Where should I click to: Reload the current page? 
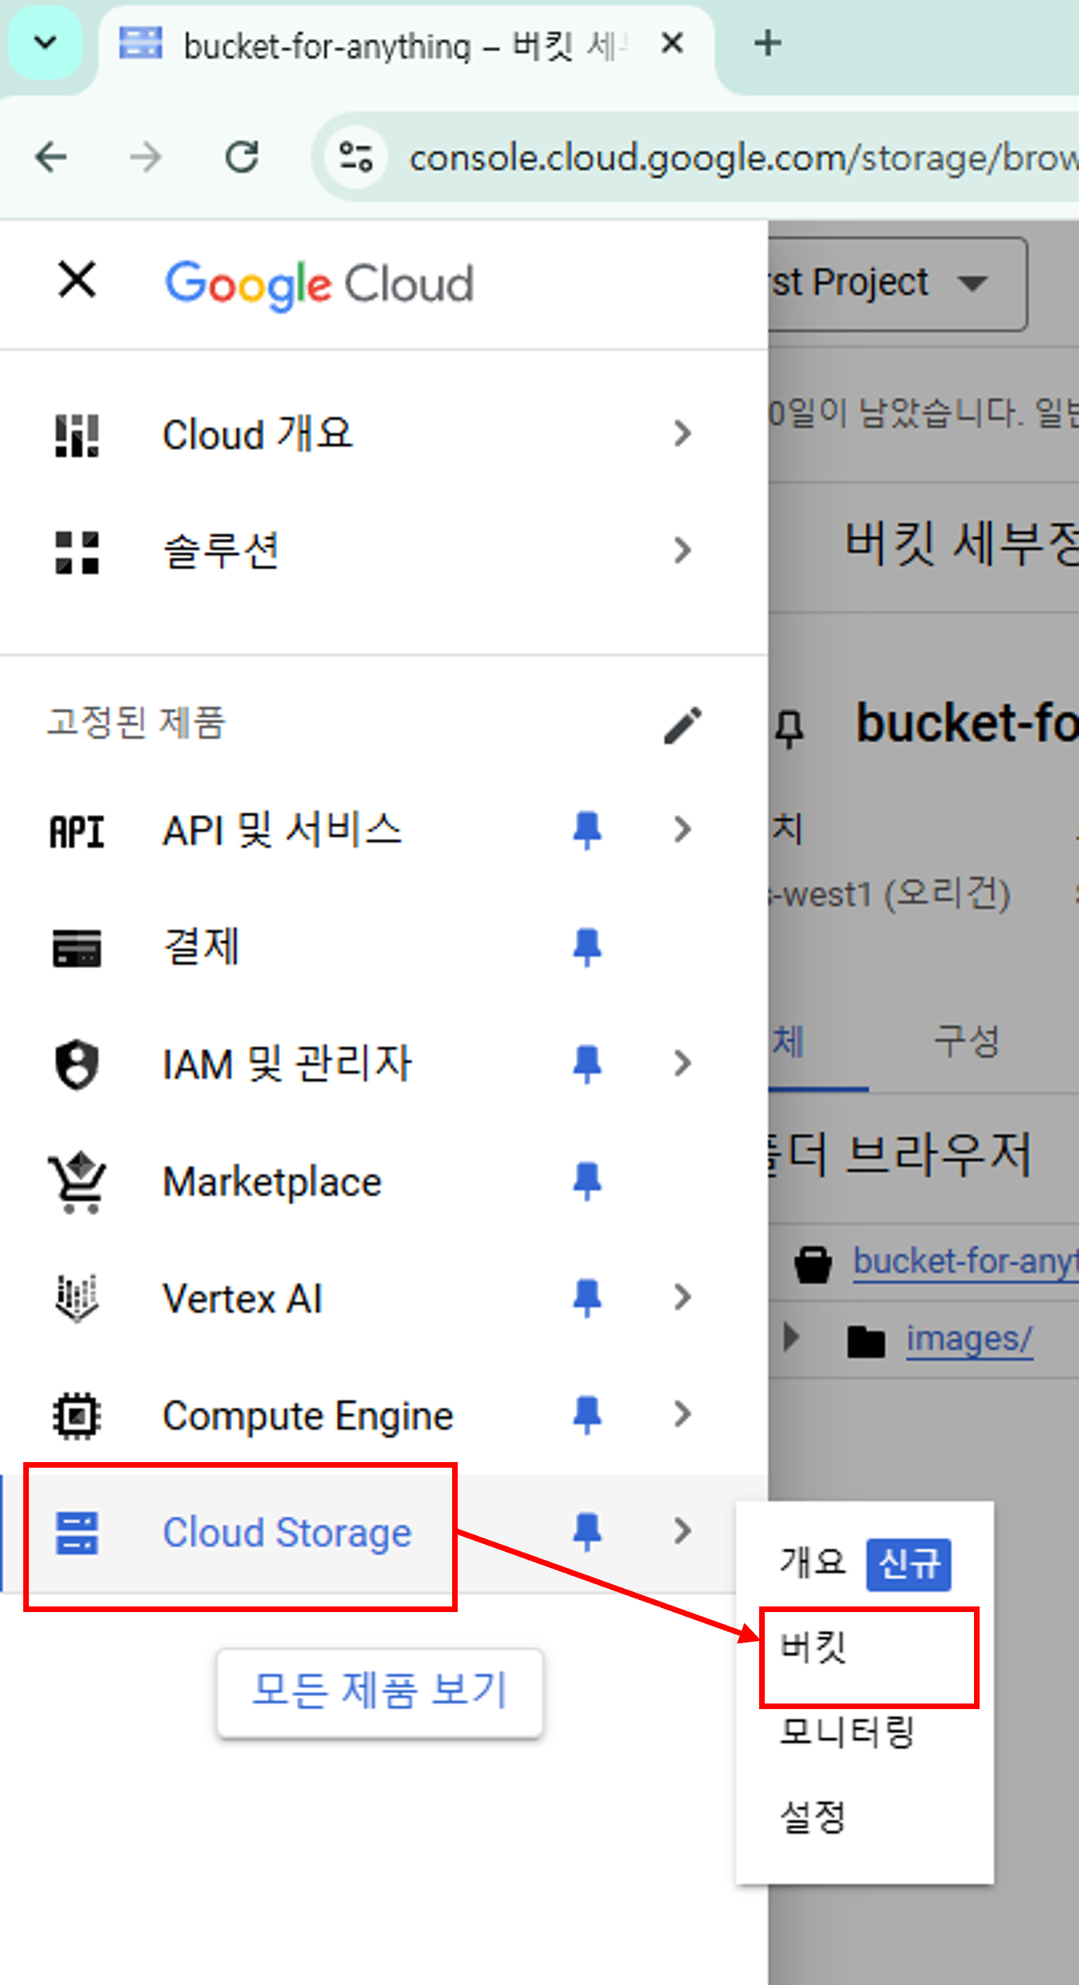coord(242,156)
